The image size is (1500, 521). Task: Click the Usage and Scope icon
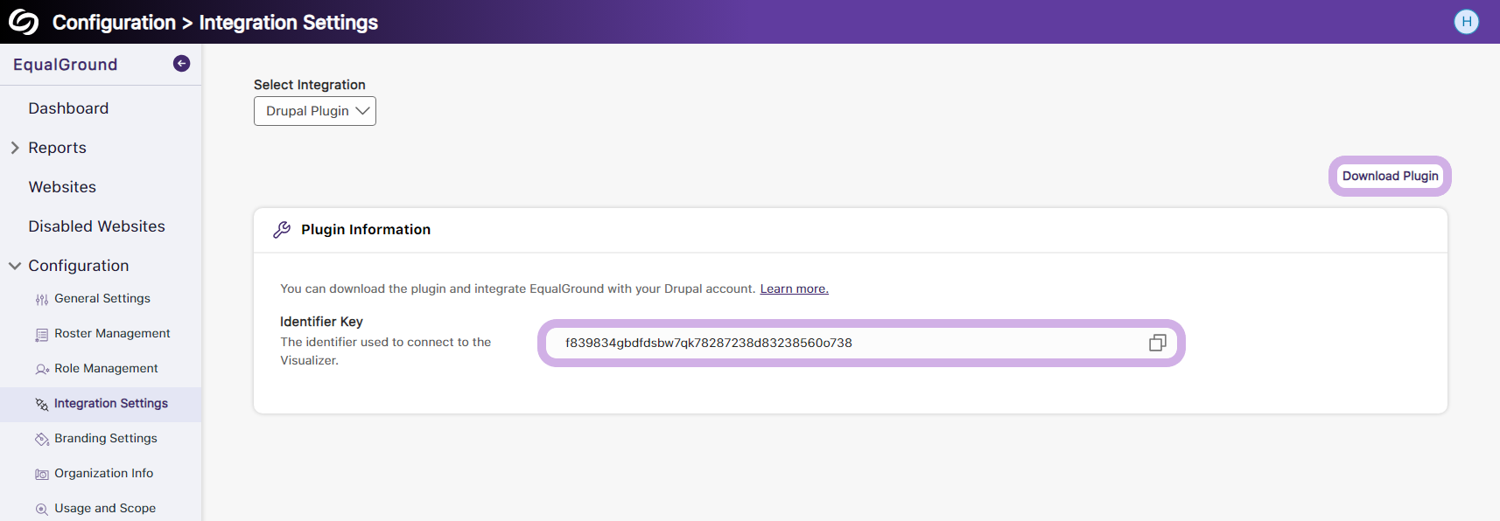point(41,510)
